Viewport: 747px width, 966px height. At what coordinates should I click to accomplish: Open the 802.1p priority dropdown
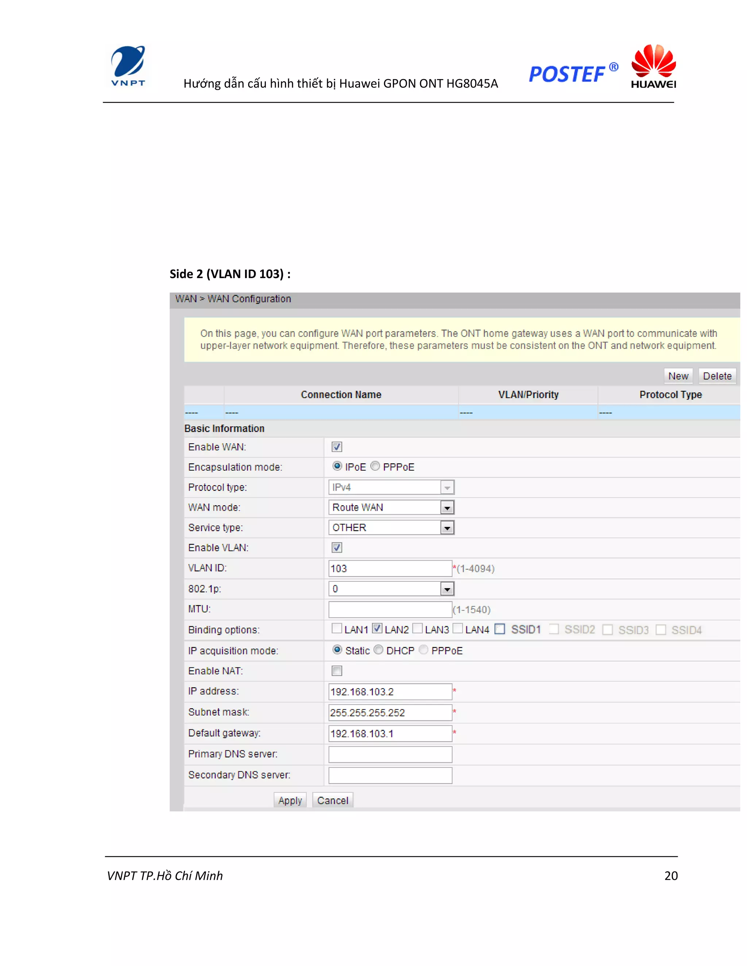391,589
